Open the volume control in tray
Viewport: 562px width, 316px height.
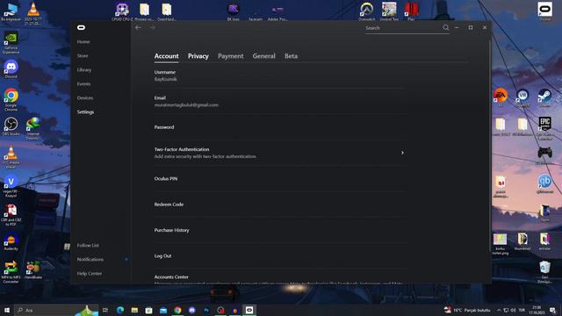click(513, 310)
